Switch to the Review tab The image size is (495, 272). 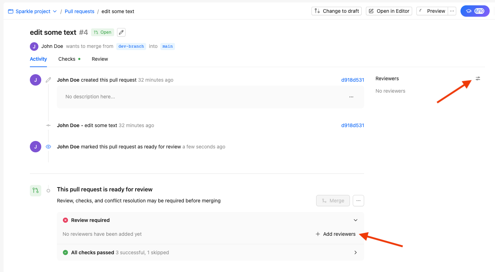pyautogui.click(x=100, y=59)
